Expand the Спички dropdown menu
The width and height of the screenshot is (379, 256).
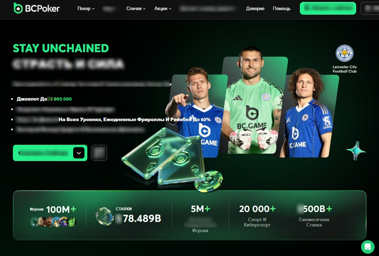click(136, 9)
